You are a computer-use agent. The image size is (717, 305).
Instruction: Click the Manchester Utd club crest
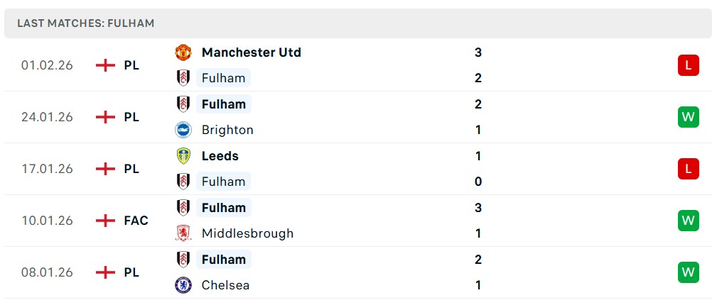point(183,52)
